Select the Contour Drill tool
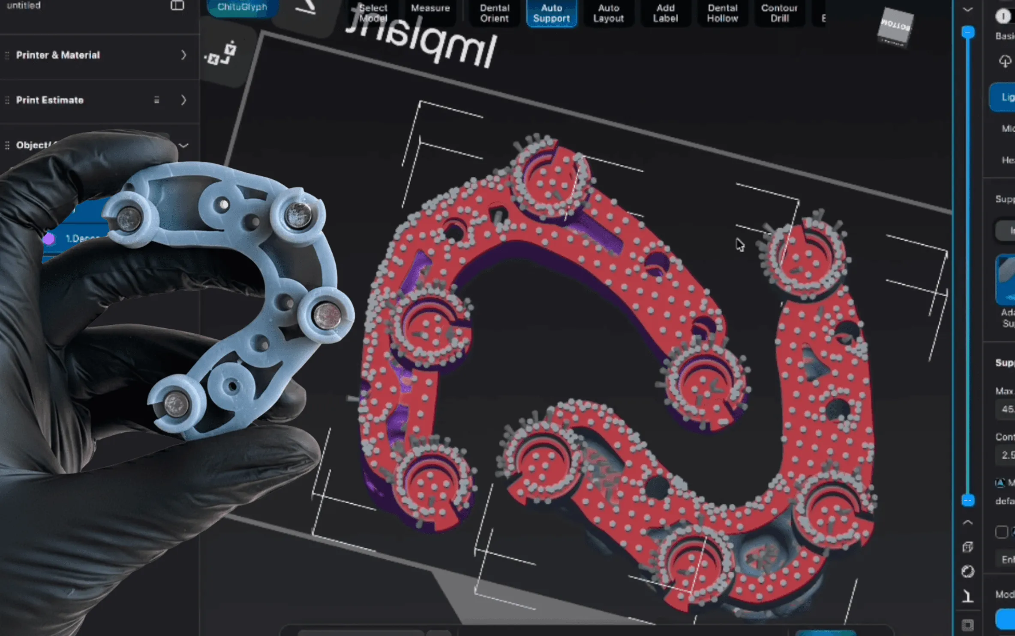The image size is (1015, 636). [x=779, y=13]
